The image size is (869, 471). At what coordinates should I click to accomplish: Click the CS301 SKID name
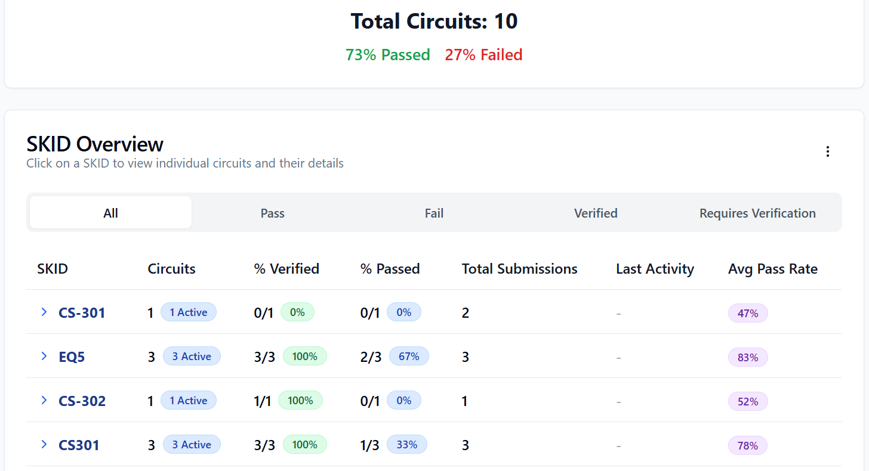click(x=79, y=445)
